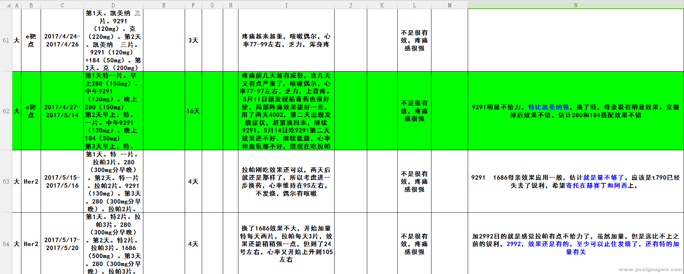Select column M header

pyautogui.click(x=450, y=5)
